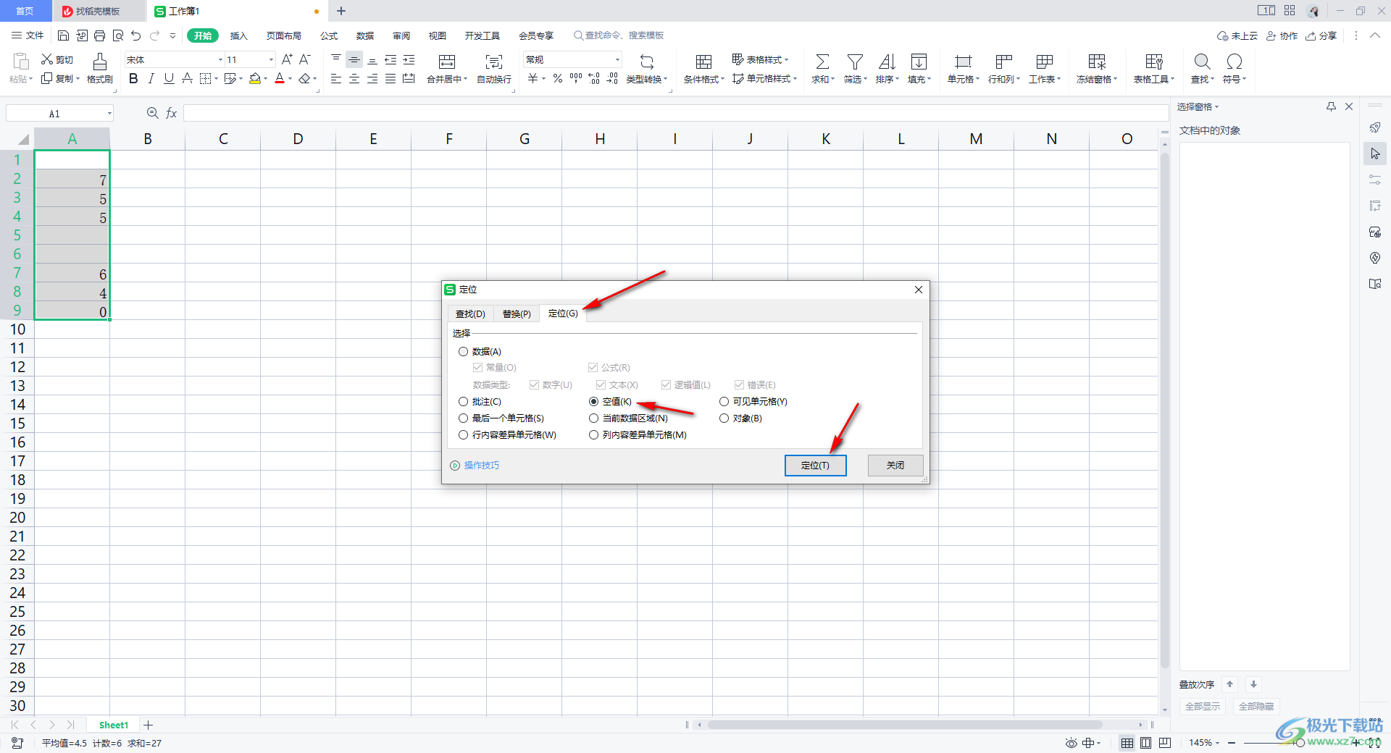This screenshot has height=753, width=1391.
Task: Click the 全部显示 button
Action: [x=1202, y=707]
